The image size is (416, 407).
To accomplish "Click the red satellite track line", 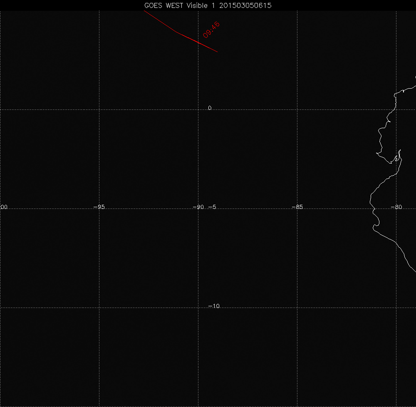I will [176, 32].
